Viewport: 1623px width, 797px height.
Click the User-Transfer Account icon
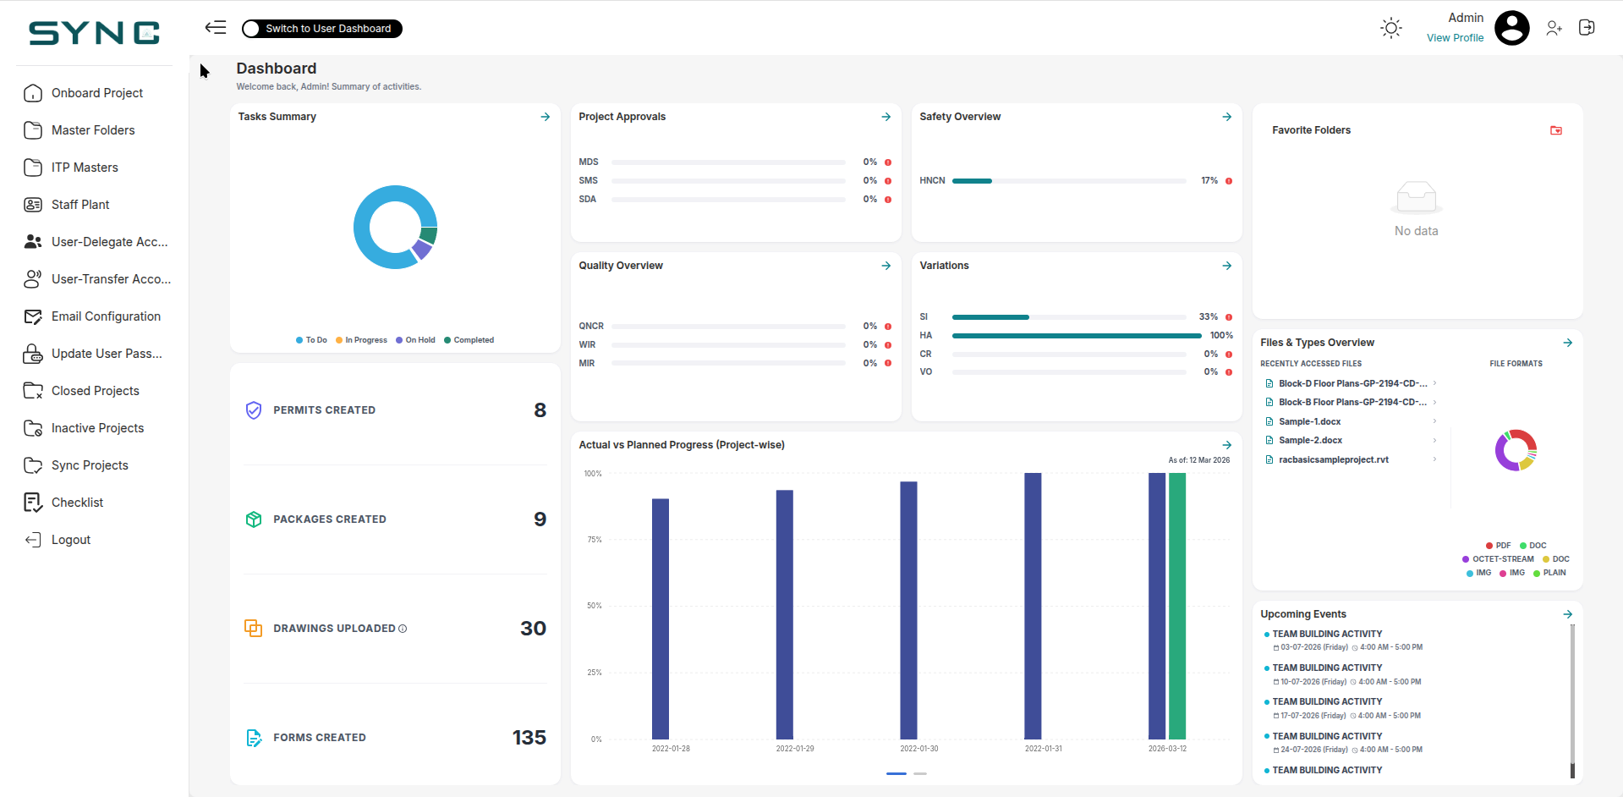point(33,279)
